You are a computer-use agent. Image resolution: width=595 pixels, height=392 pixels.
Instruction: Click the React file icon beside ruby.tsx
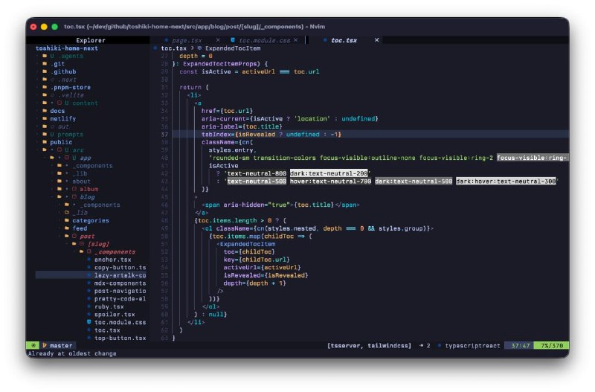(89, 306)
